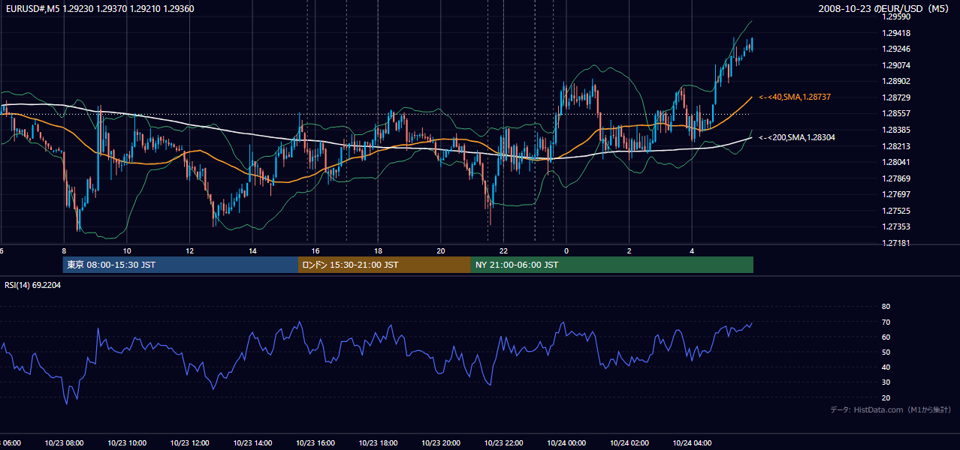Click price axis label 1.27525

[896, 211]
